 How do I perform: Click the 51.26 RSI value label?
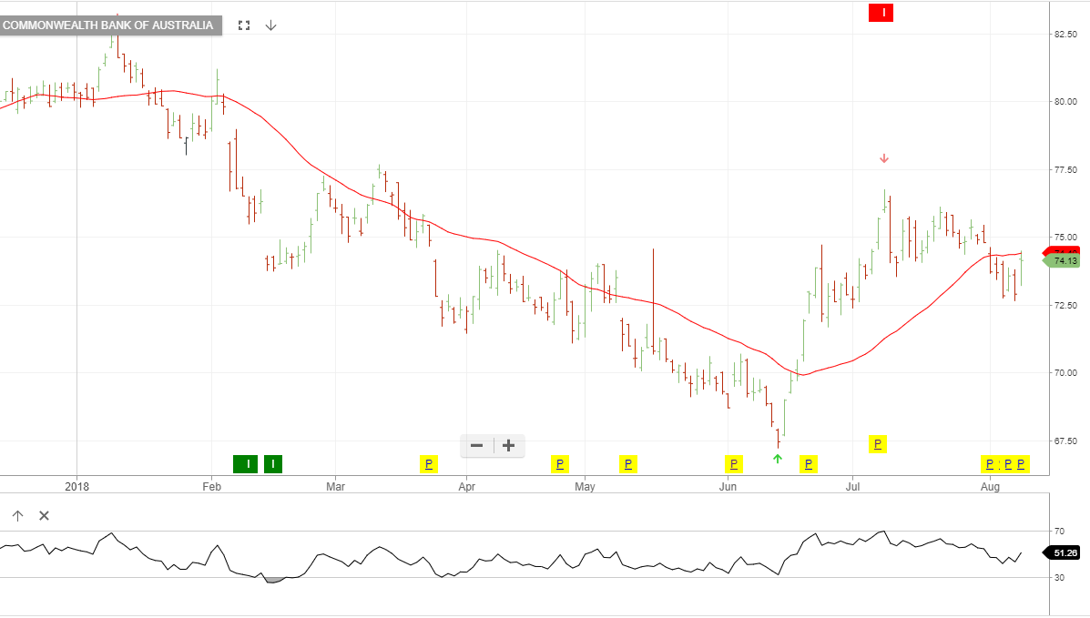(x=1063, y=553)
